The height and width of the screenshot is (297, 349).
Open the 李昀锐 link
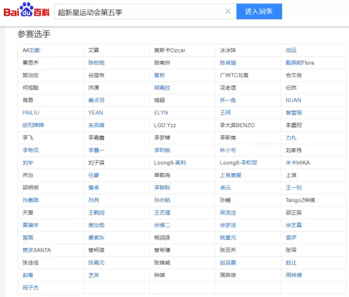(x=162, y=150)
